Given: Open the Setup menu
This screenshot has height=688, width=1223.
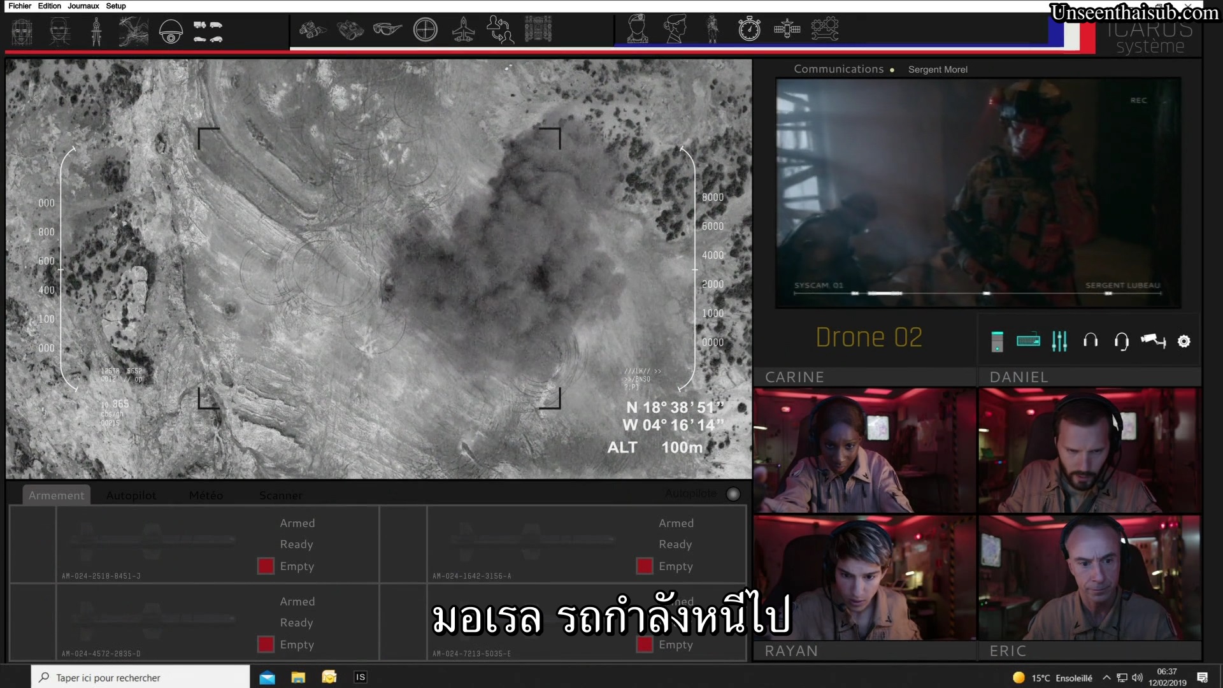Looking at the screenshot, I should (x=116, y=6).
